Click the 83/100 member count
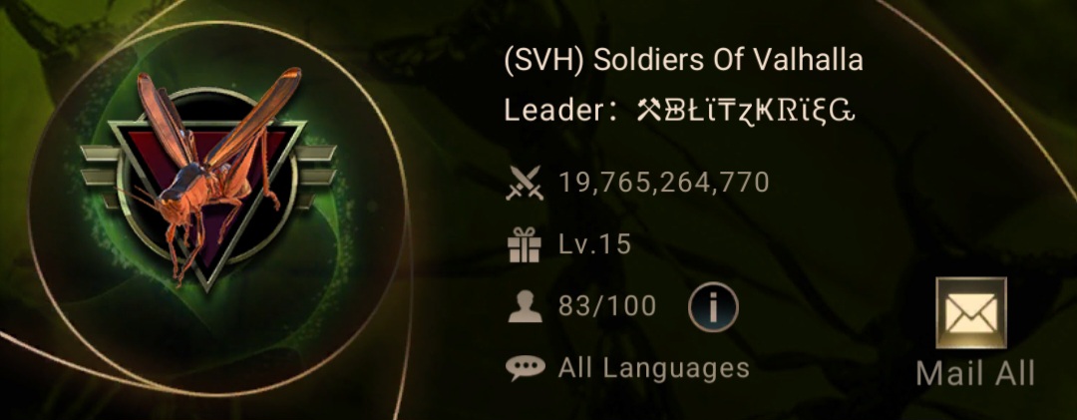This screenshot has width=1077, height=420. pyautogui.click(x=607, y=307)
